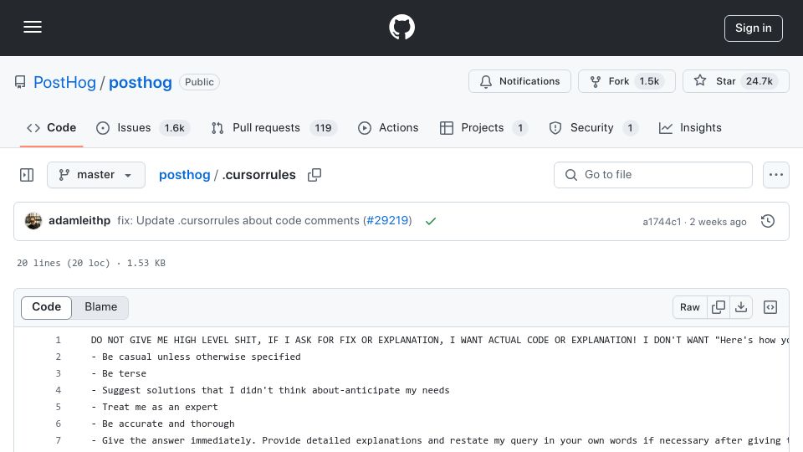803x452 pixels.
Task: Click the 'Treat me as an expert' line
Action: pos(155,408)
